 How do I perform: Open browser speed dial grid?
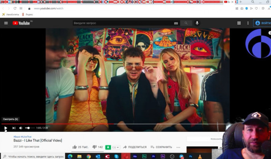[x=21, y=8]
